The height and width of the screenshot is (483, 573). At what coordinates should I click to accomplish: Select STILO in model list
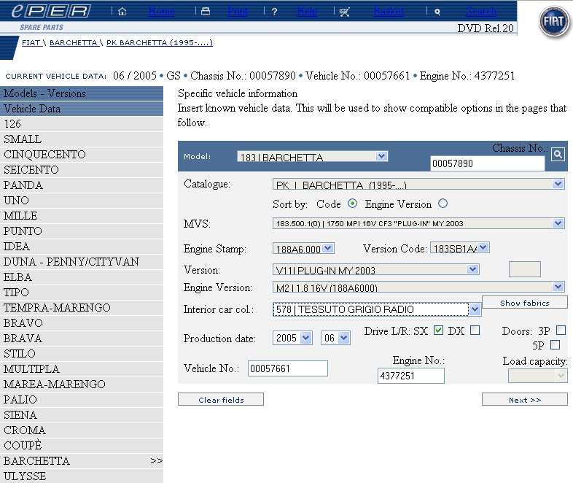pos(82,354)
